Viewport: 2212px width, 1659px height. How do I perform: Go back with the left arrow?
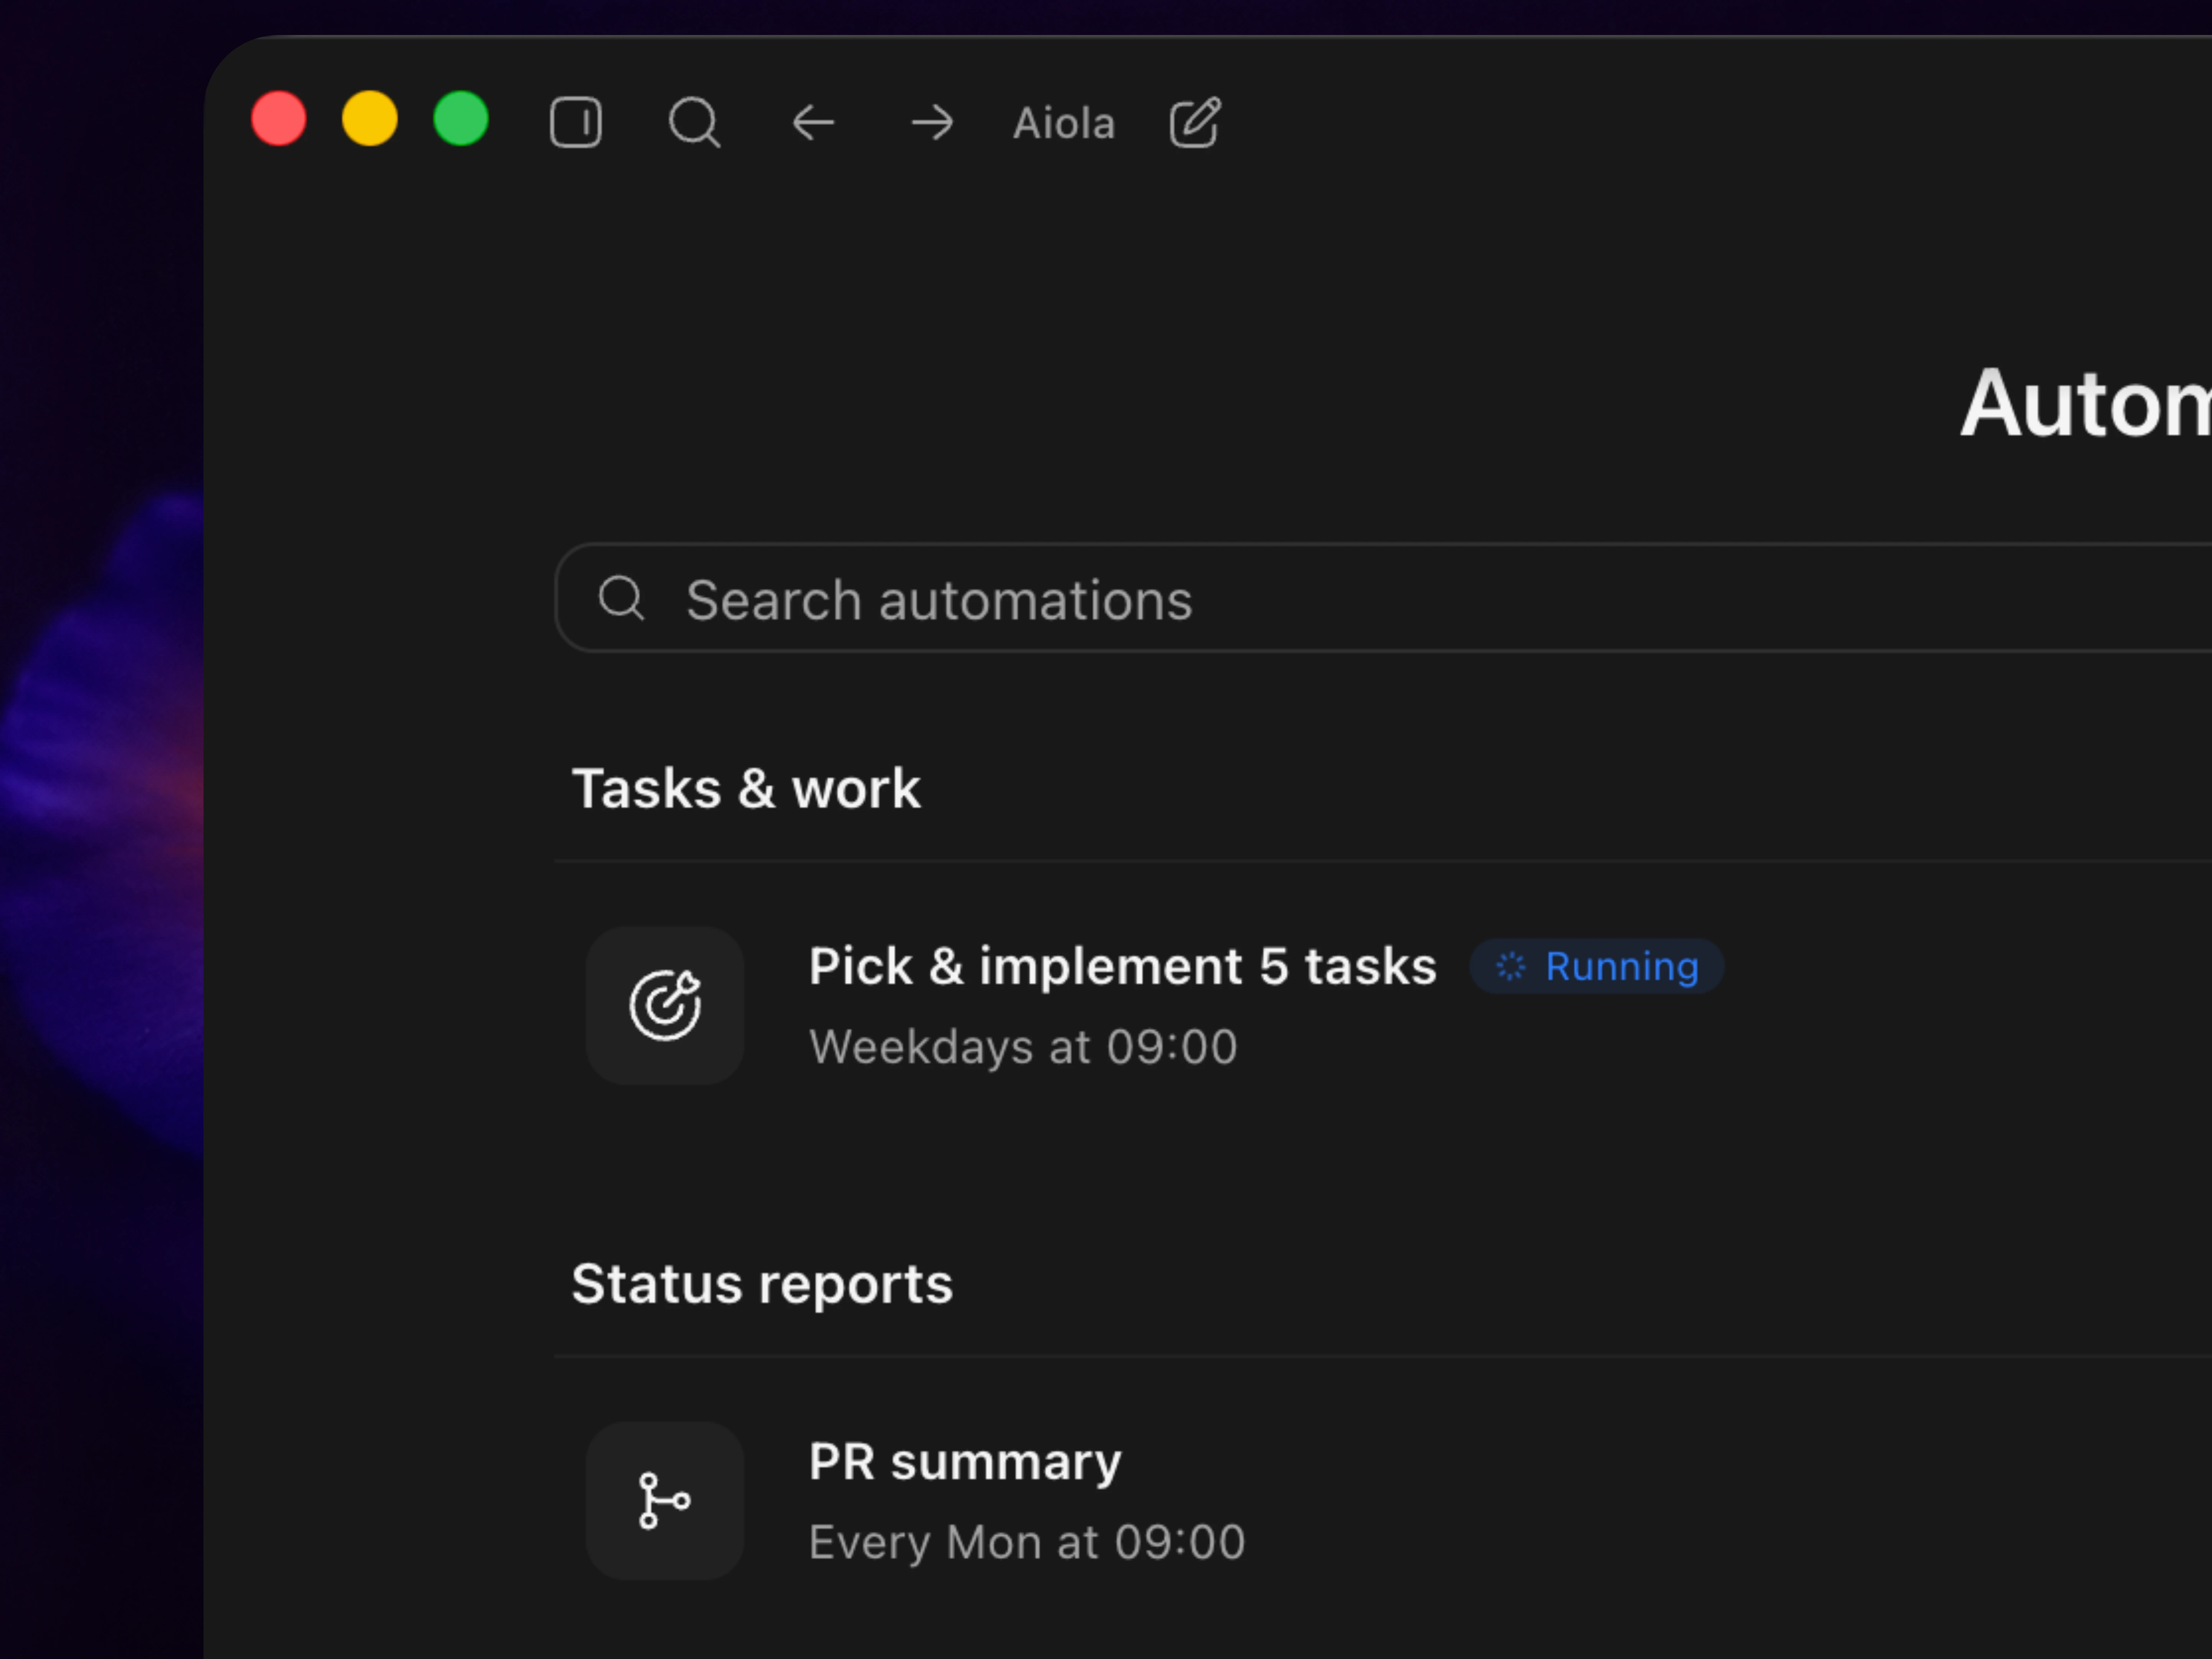click(813, 123)
